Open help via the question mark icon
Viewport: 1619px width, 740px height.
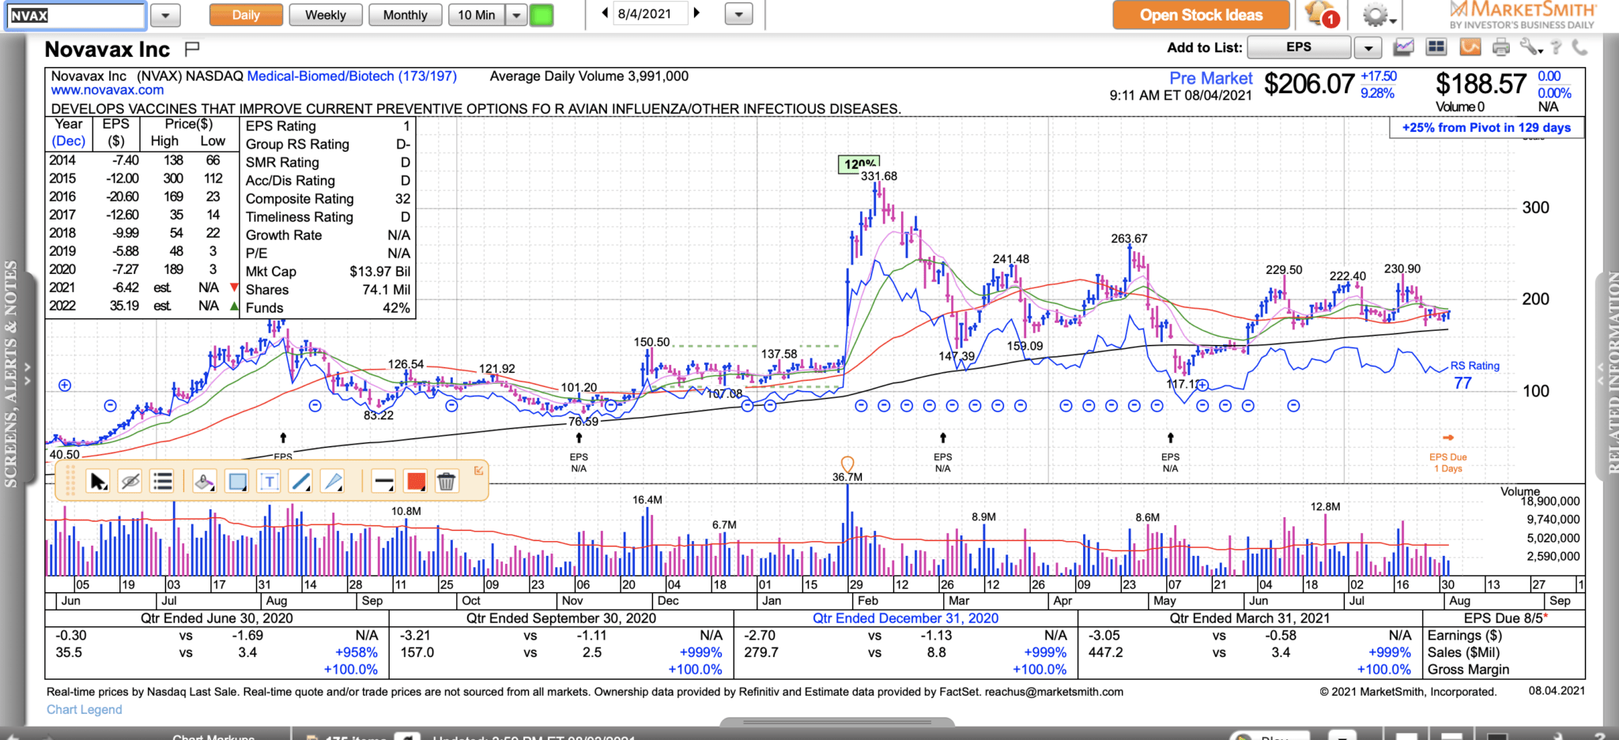(1556, 47)
